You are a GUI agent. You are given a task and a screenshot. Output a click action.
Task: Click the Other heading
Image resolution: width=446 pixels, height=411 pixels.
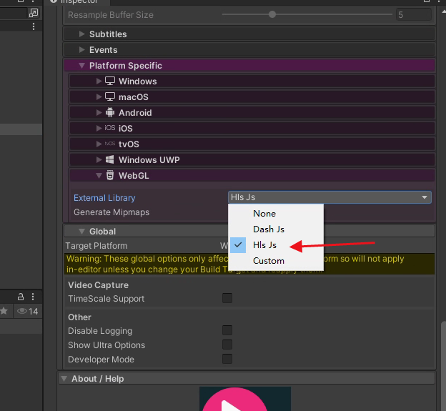79,317
